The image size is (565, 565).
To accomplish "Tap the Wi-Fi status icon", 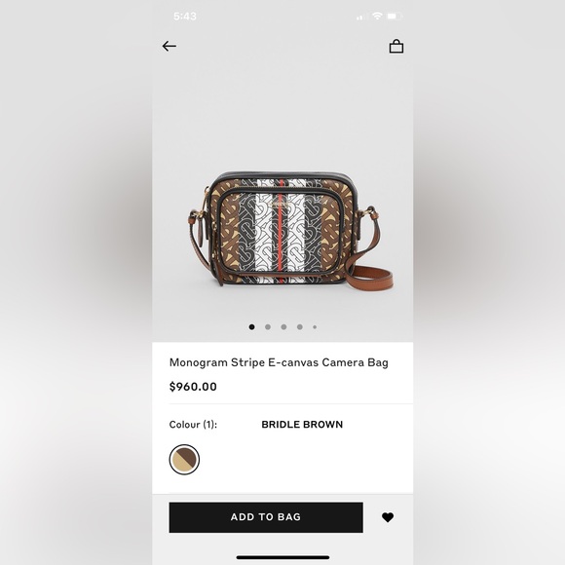I will coord(377,16).
